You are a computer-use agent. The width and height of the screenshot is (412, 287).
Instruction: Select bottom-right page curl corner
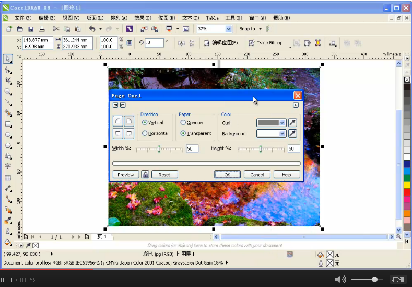pos(129,133)
